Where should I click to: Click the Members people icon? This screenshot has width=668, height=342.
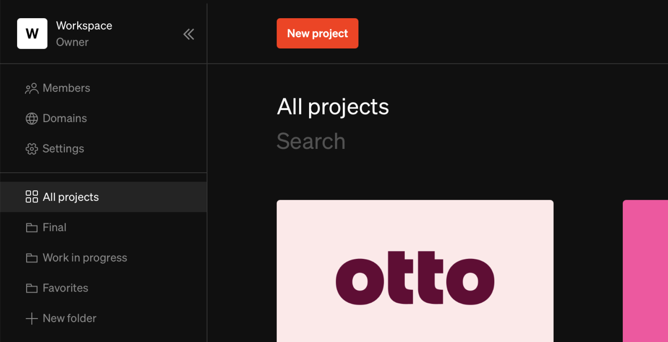coord(32,88)
